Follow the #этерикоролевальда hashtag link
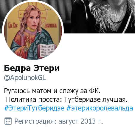This screenshot has height=129, width=135. [x=100, y=108]
